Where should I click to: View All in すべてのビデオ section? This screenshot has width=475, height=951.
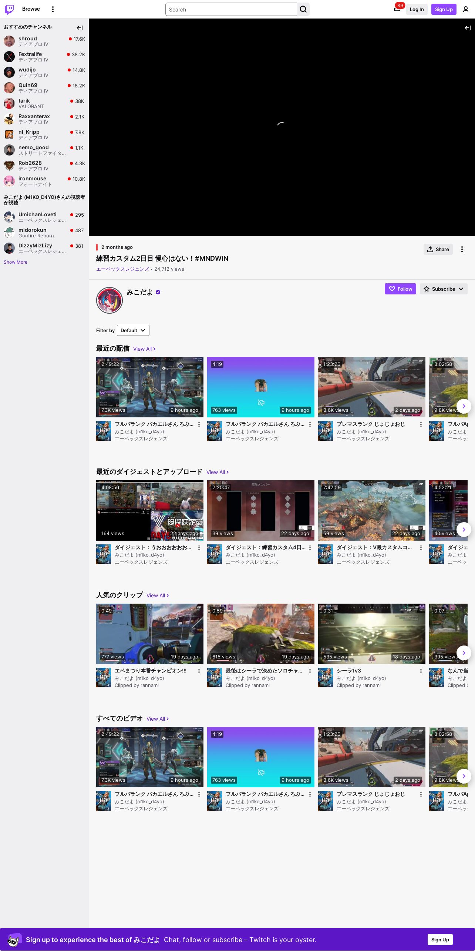(x=158, y=719)
